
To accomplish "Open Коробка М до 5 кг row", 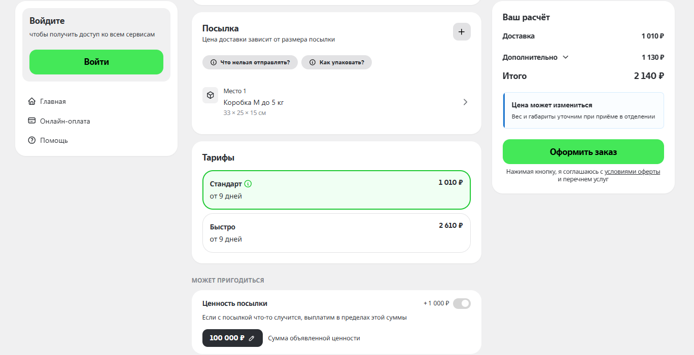I will pos(336,102).
